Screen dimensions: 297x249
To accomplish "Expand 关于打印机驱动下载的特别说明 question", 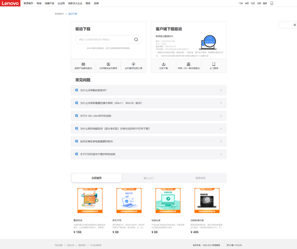I will coord(148,154).
